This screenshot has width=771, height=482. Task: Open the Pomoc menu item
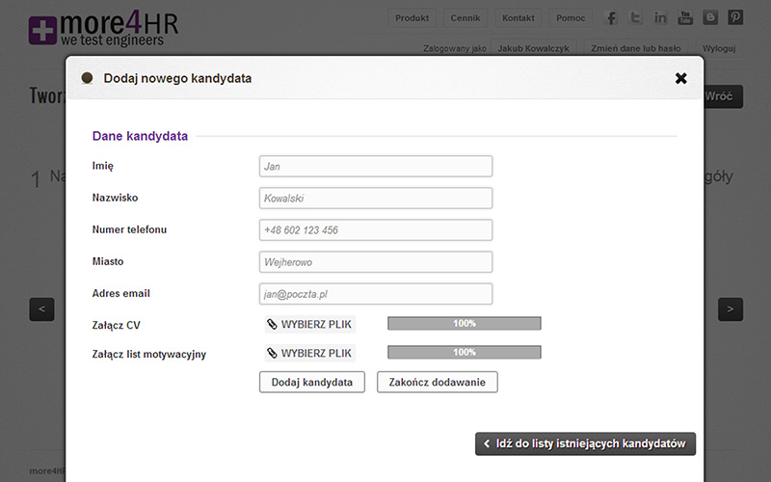[x=571, y=18]
